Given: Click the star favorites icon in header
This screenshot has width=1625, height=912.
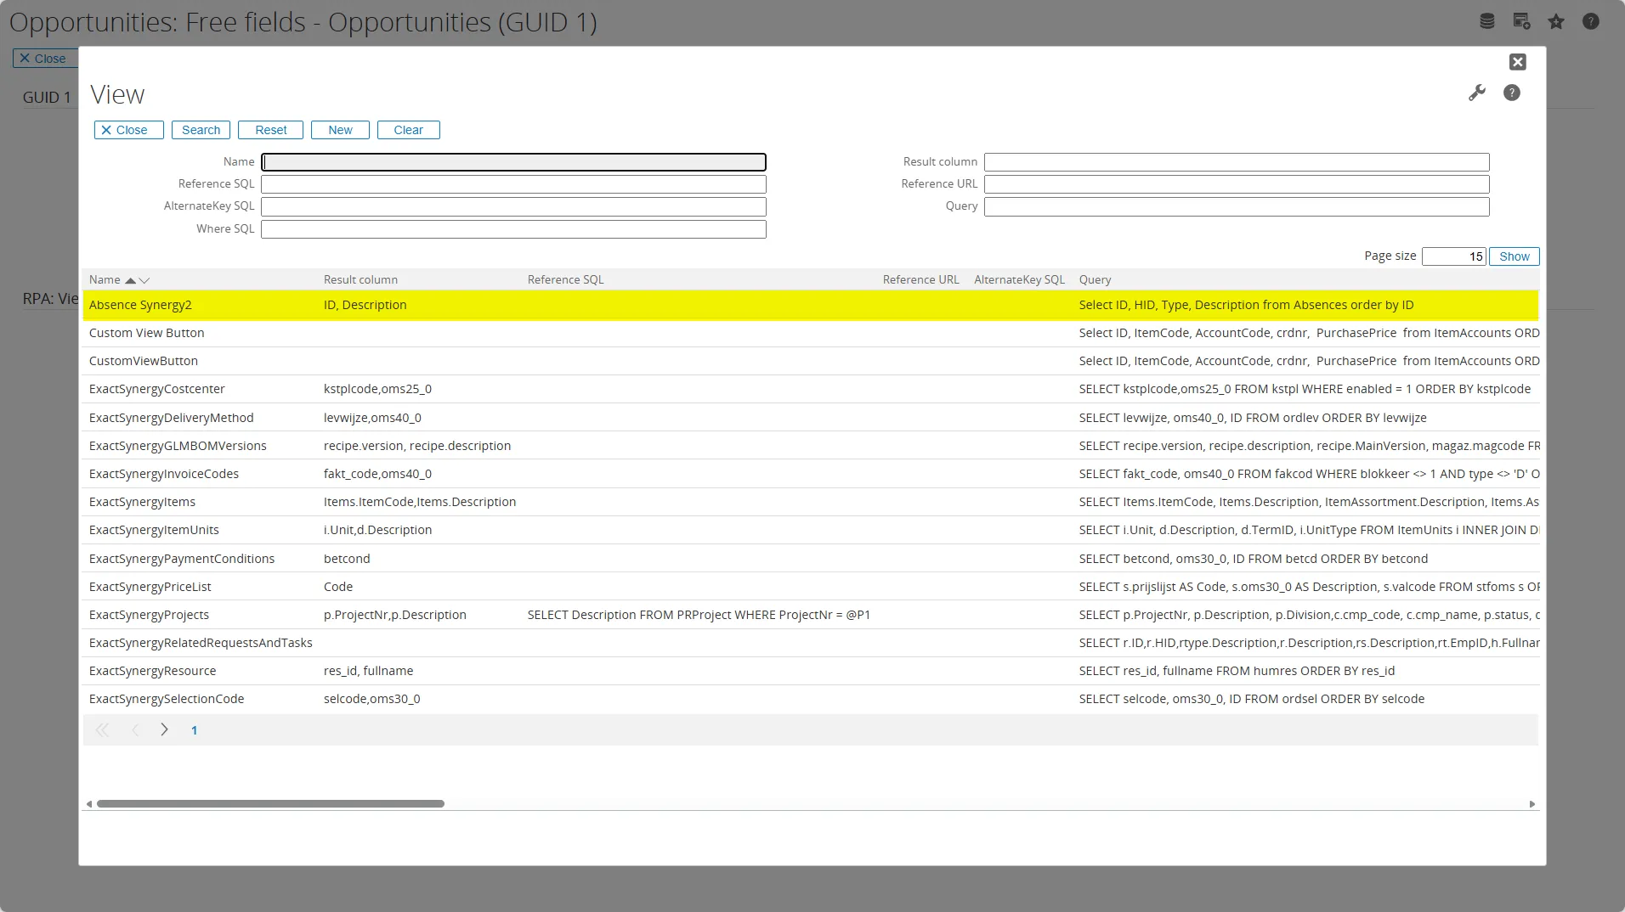Looking at the screenshot, I should coord(1556,22).
